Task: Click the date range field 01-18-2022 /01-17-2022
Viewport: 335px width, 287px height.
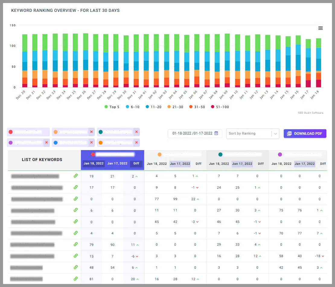Action: 195,134
